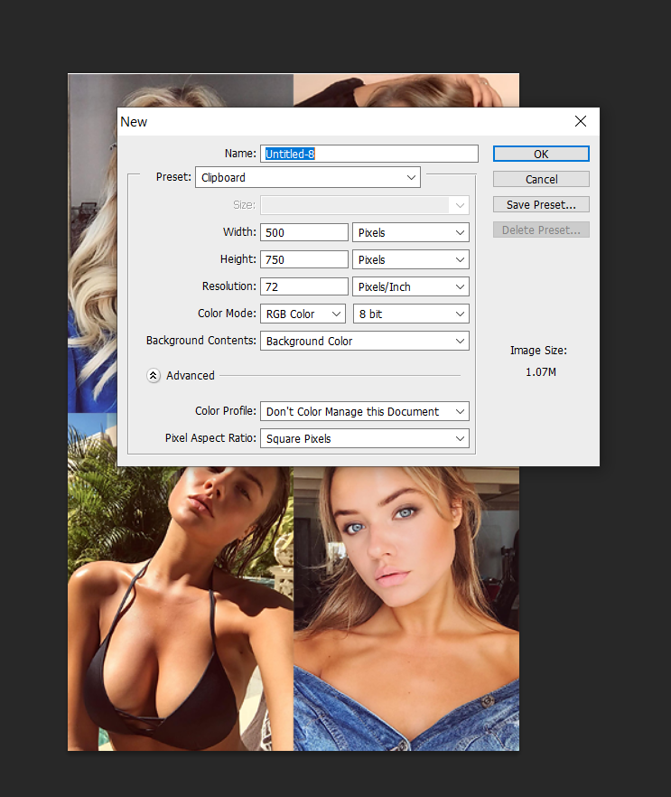Open the Height units dropdown
The image size is (671, 797).
coord(411,259)
